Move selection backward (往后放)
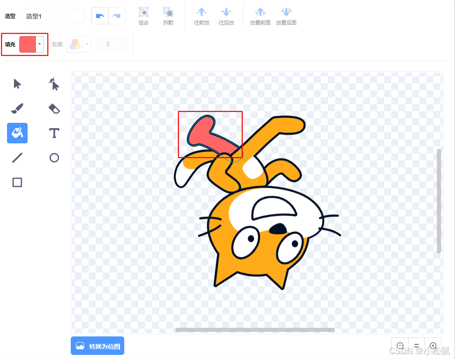This screenshot has width=455, height=359. tap(226, 16)
